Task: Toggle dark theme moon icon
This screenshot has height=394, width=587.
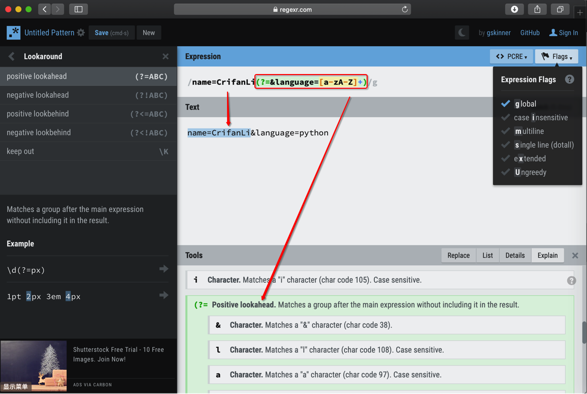Action: [x=462, y=32]
